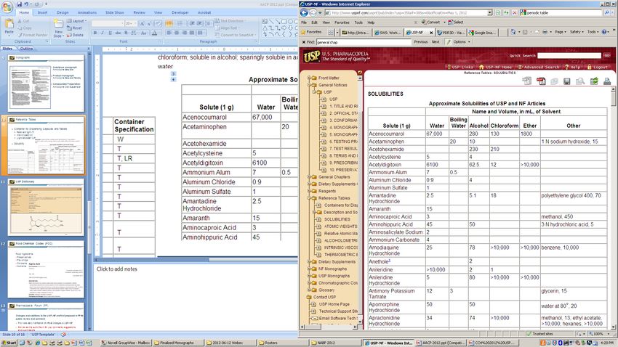Switch to the Design ribbon tab
Viewport: 618px width, 347px height.
pyautogui.click(x=63, y=12)
